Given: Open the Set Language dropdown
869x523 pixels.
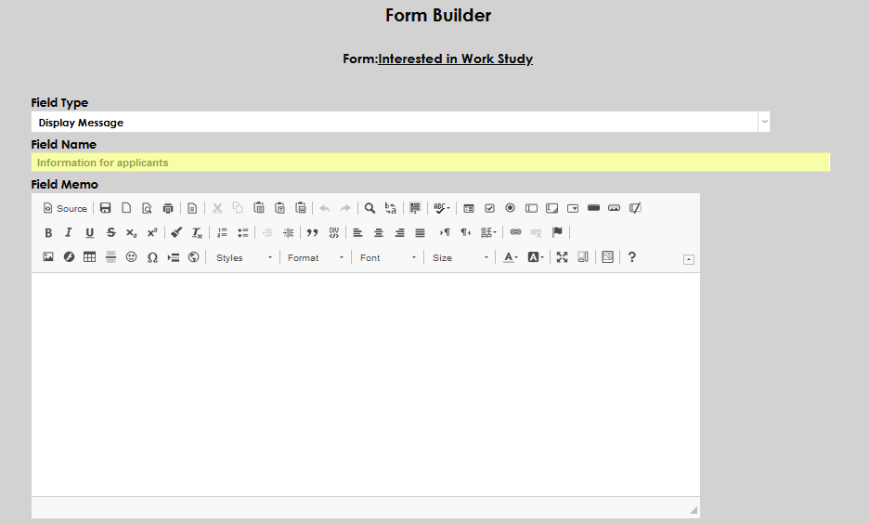Looking at the screenshot, I should coord(488,233).
